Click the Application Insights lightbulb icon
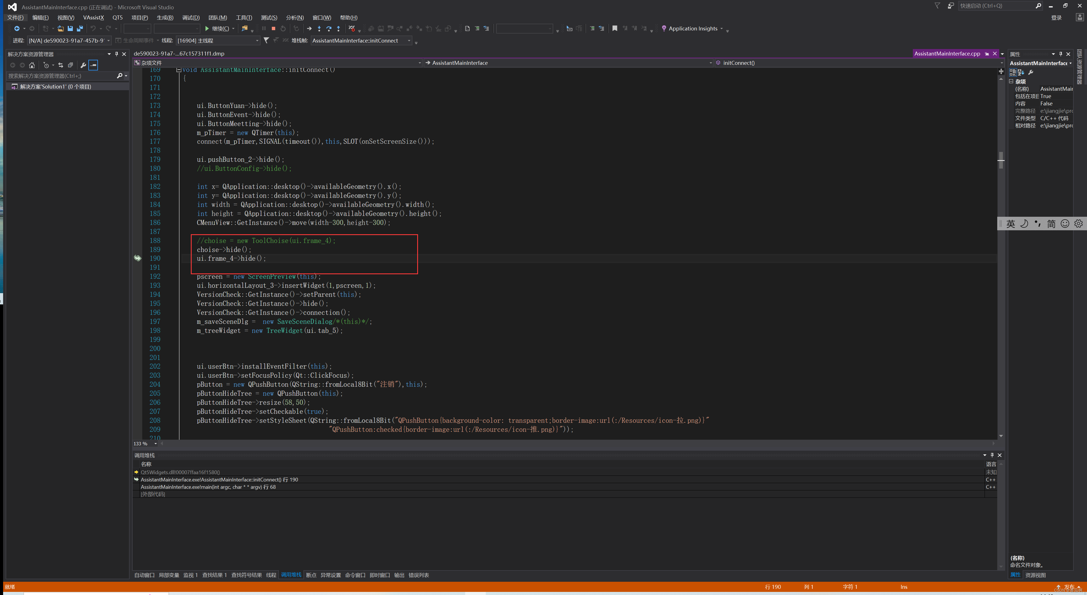Image resolution: width=1087 pixels, height=595 pixels. click(664, 29)
